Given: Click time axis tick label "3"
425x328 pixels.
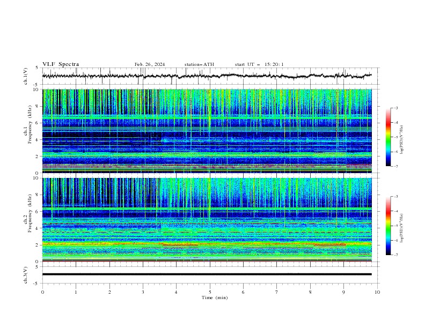Looking at the screenshot, I should point(143,292).
